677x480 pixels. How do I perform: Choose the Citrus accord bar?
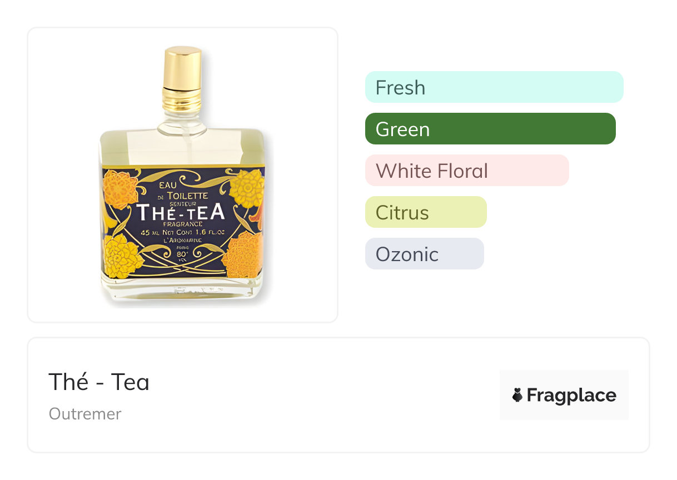point(426,212)
